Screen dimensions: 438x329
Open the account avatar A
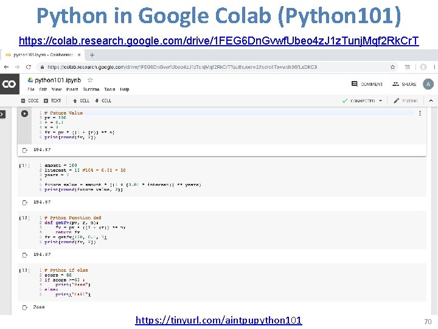(x=428, y=84)
